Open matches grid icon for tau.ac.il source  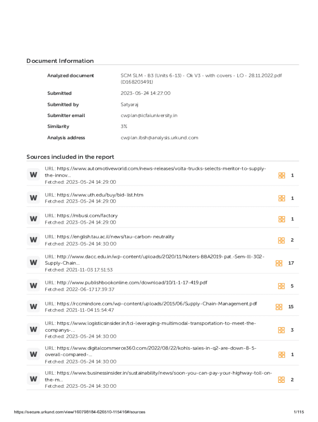(x=282, y=240)
